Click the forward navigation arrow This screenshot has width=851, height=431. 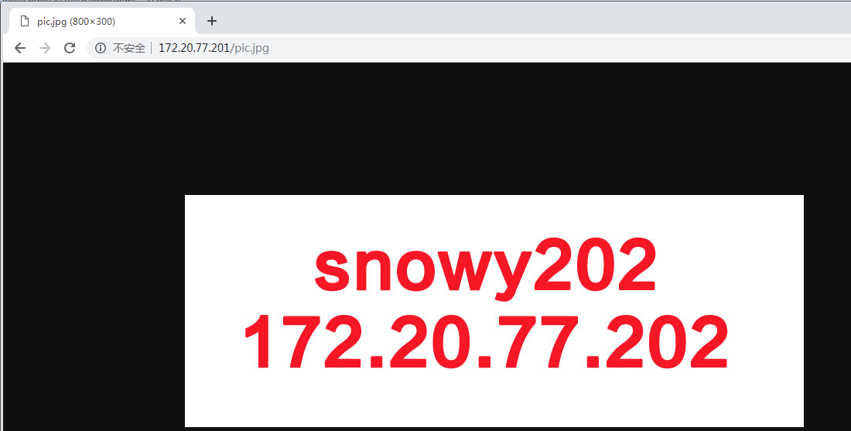click(45, 48)
